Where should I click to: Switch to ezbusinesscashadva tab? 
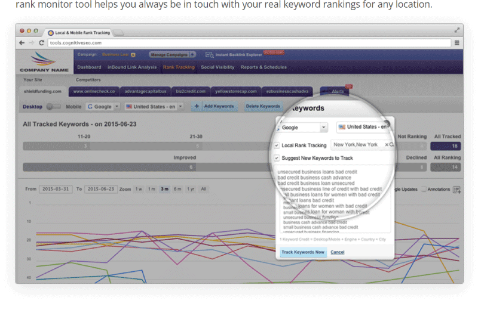click(287, 92)
